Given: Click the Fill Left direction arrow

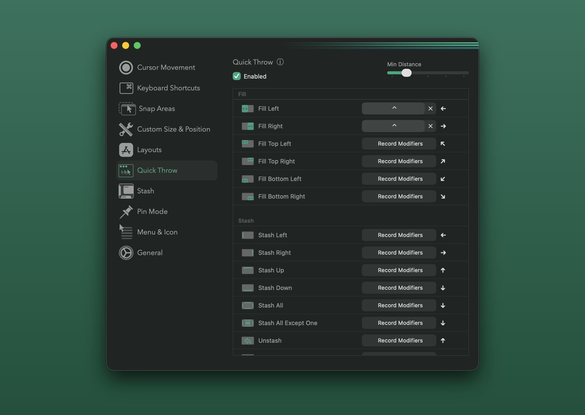Looking at the screenshot, I should 443,109.
